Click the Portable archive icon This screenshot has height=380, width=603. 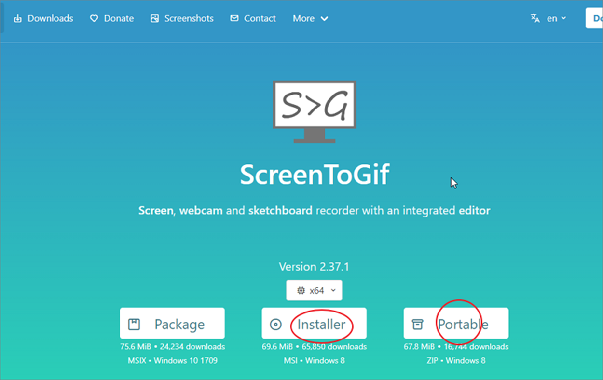(x=418, y=325)
